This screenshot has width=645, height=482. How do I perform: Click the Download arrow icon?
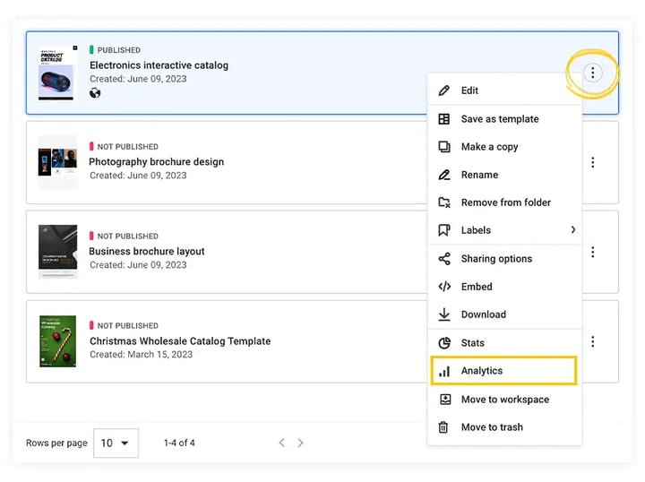tap(444, 314)
